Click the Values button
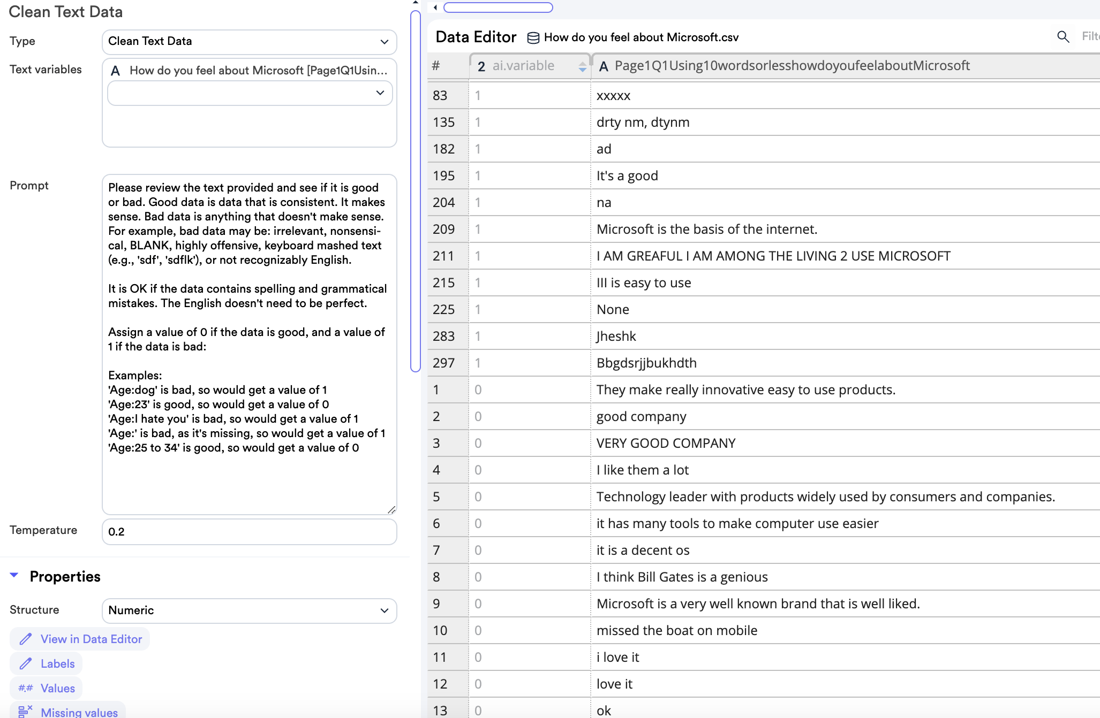 [57, 688]
